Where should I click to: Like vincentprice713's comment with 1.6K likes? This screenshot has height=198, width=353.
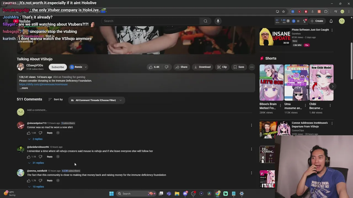pos(29,133)
